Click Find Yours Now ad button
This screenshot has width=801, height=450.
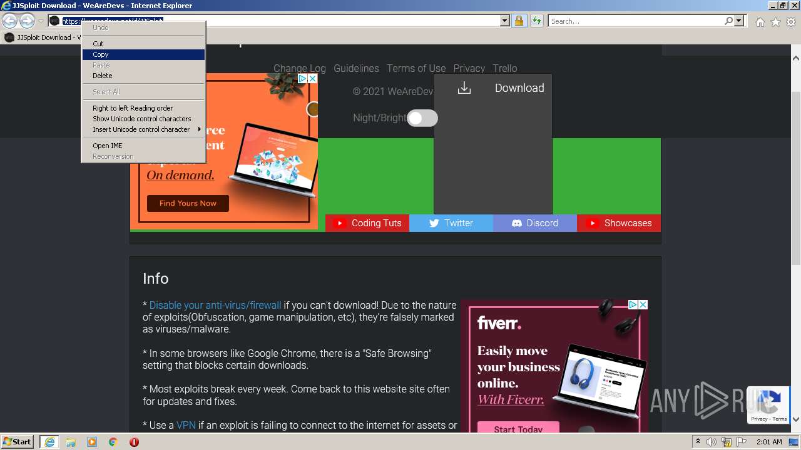pos(188,203)
